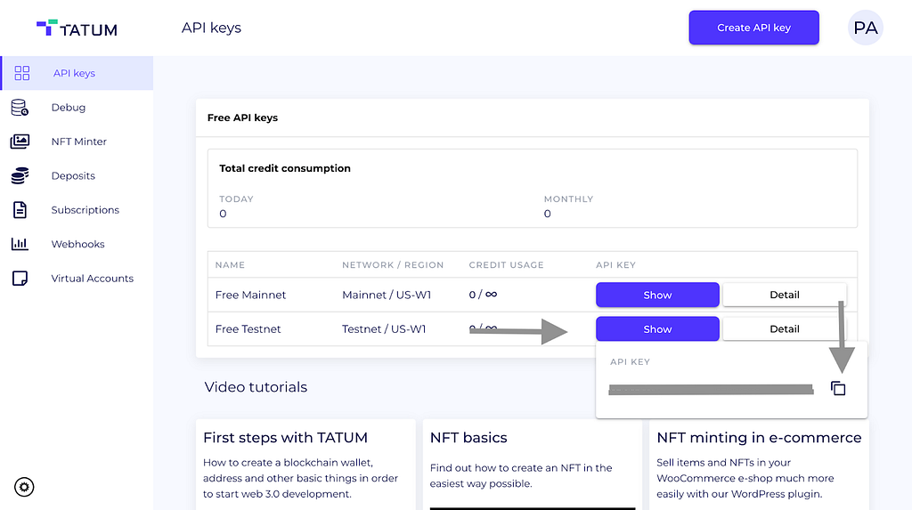
Task: Open the Debug section
Action: click(68, 107)
